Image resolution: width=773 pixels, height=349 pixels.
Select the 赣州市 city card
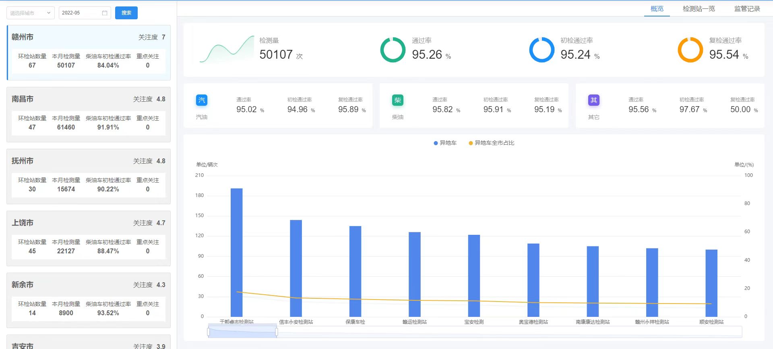(89, 53)
